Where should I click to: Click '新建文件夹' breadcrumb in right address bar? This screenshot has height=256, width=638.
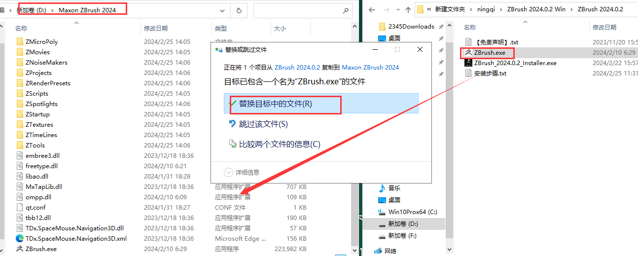pyautogui.click(x=451, y=9)
